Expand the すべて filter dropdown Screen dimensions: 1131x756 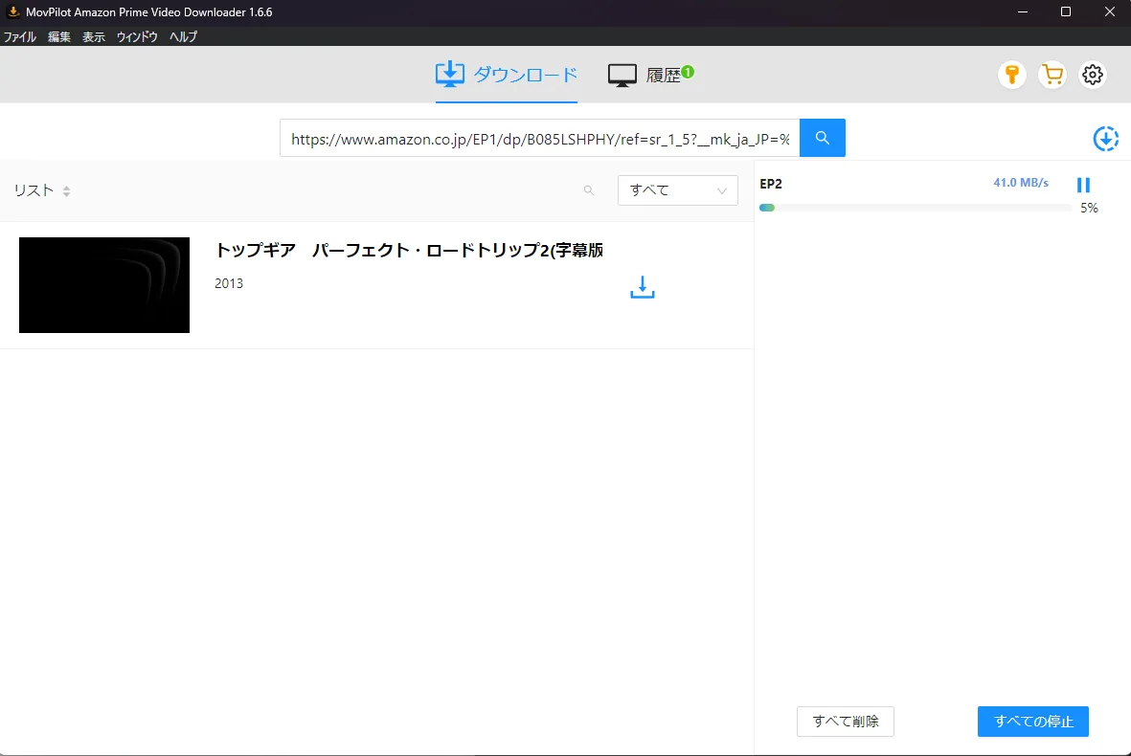click(677, 190)
